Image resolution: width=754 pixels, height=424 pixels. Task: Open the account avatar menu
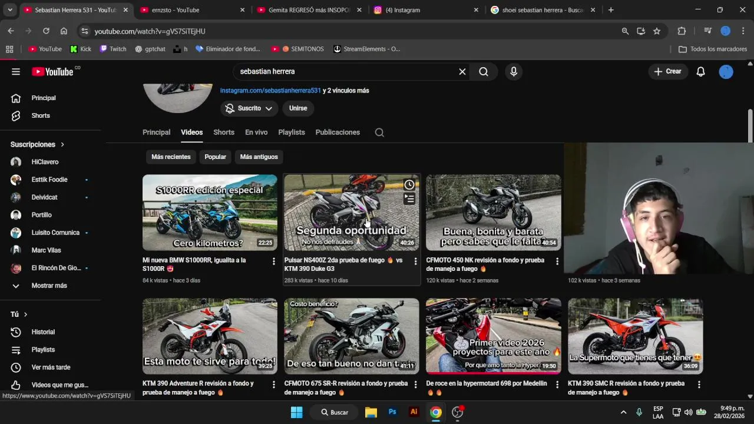tap(726, 72)
